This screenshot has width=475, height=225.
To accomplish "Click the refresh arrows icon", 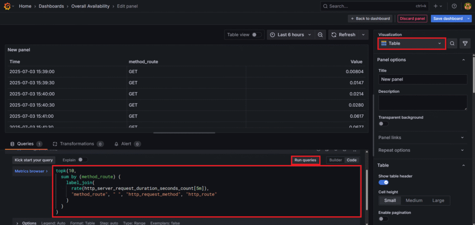I will (334, 35).
